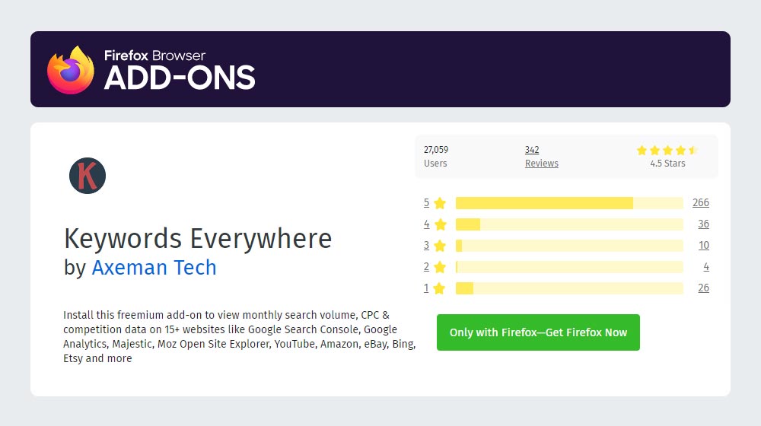The image size is (761, 426).
Task: Open the 266 five-star reviews count
Action: point(700,203)
